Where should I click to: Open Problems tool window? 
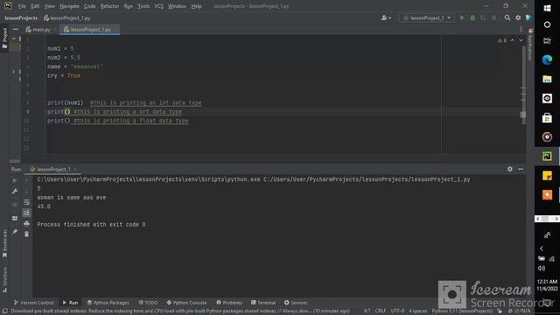[x=229, y=303]
